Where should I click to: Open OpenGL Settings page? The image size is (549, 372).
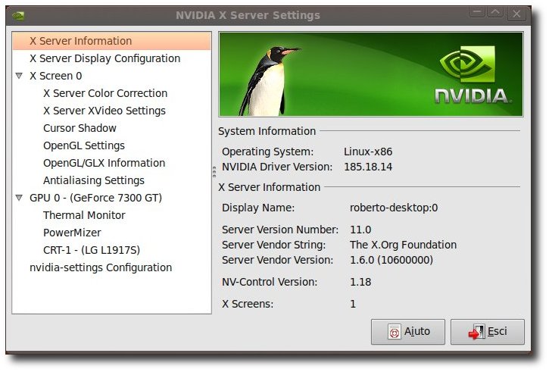(x=84, y=145)
